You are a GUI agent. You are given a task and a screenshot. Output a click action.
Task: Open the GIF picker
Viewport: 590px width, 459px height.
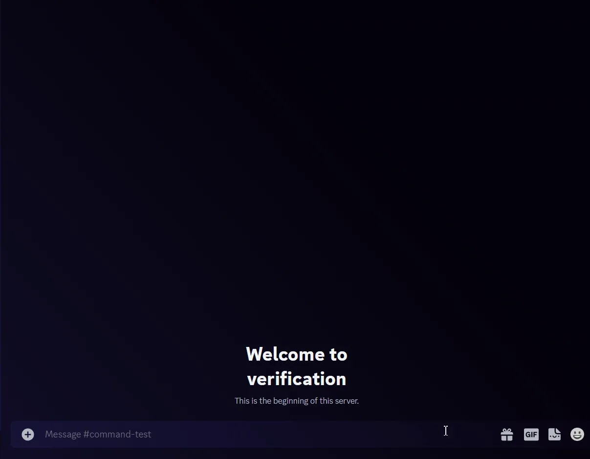(531, 435)
